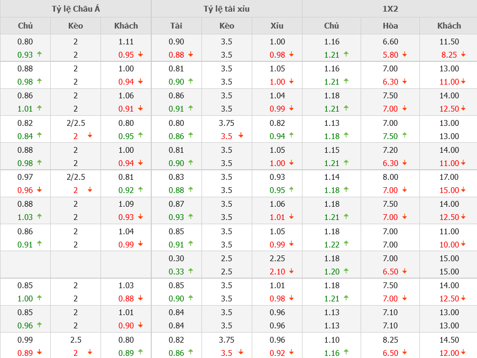This screenshot has width=477, height=358.
Task: Click the green up arrow next to 1.22
Action: click(x=346, y=244)
